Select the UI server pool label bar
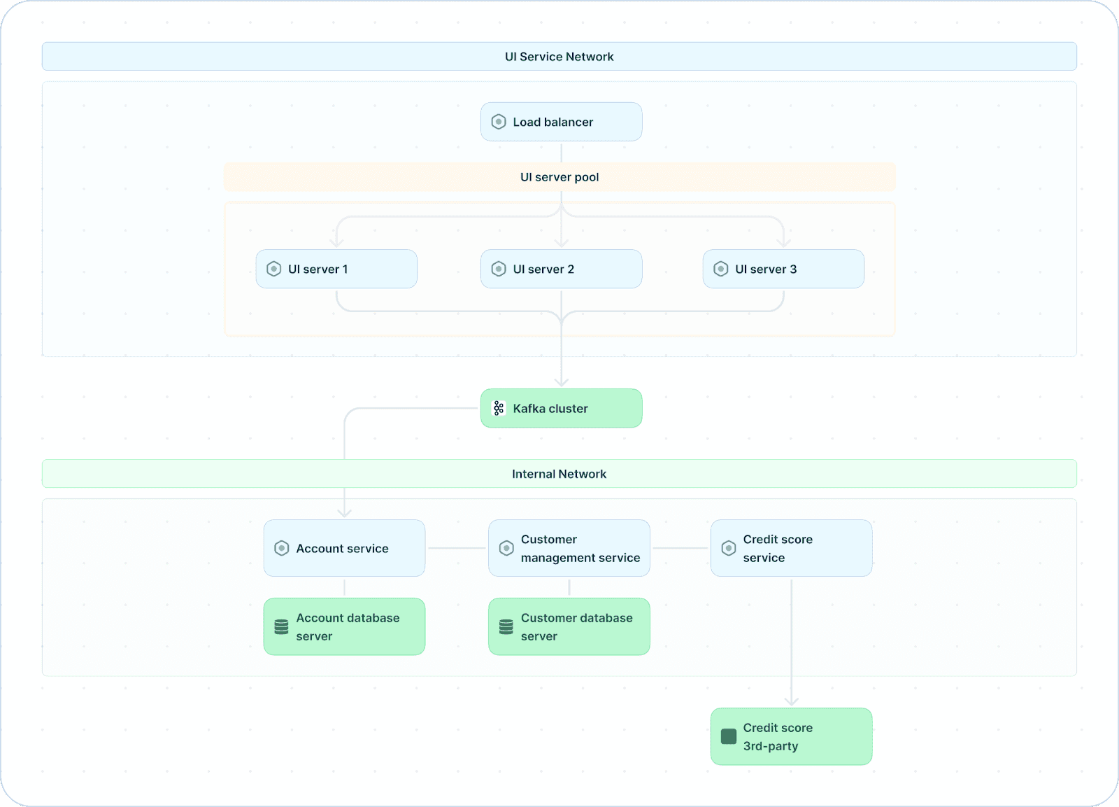Image resolution: width=1119 pixels, height=807 pixels. (x=559, y=177)
